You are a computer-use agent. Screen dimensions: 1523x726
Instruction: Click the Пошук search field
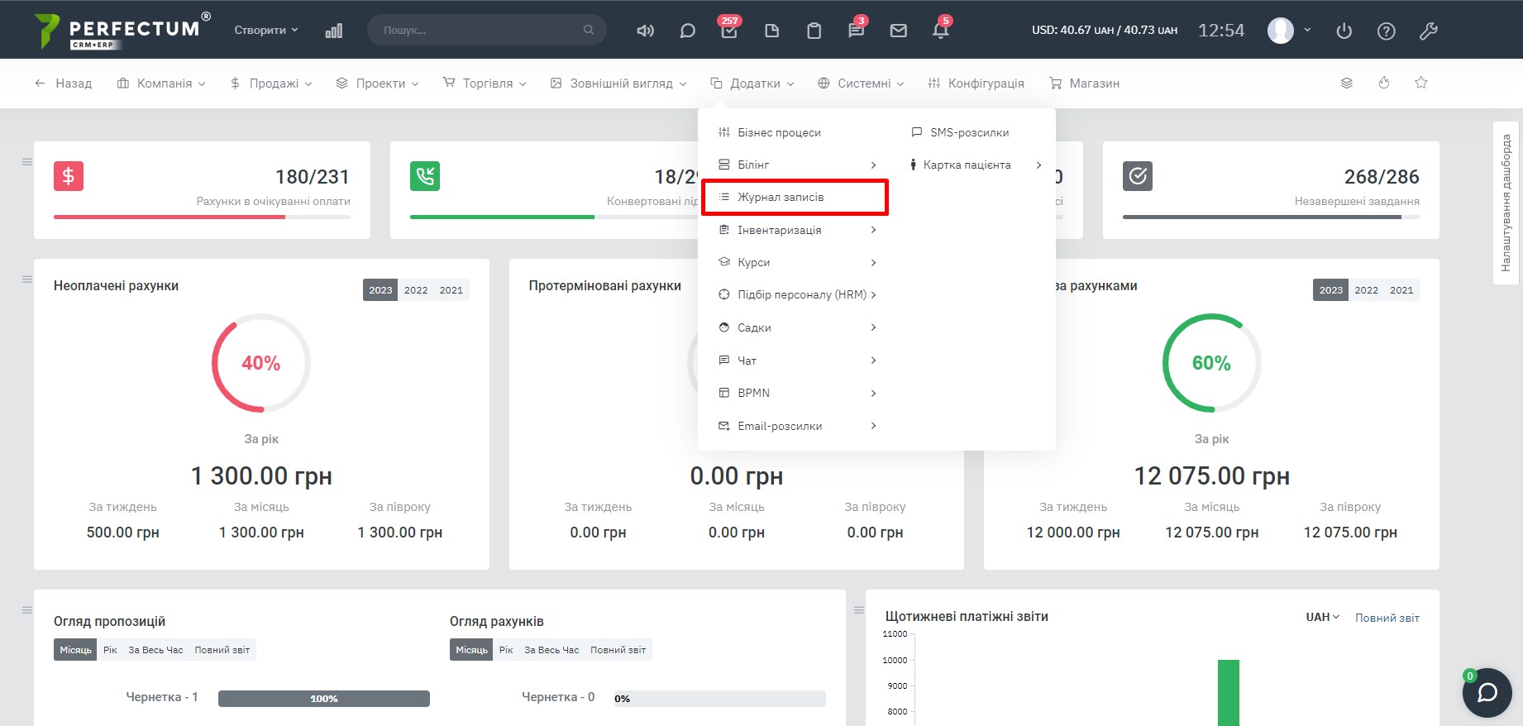coord(480,30)
